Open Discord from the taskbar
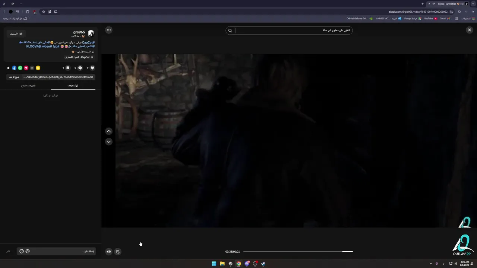477x268 pixels. pos(247,264)
